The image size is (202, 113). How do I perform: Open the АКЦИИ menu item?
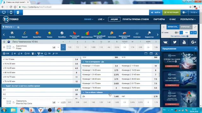(x=114, y=19)
